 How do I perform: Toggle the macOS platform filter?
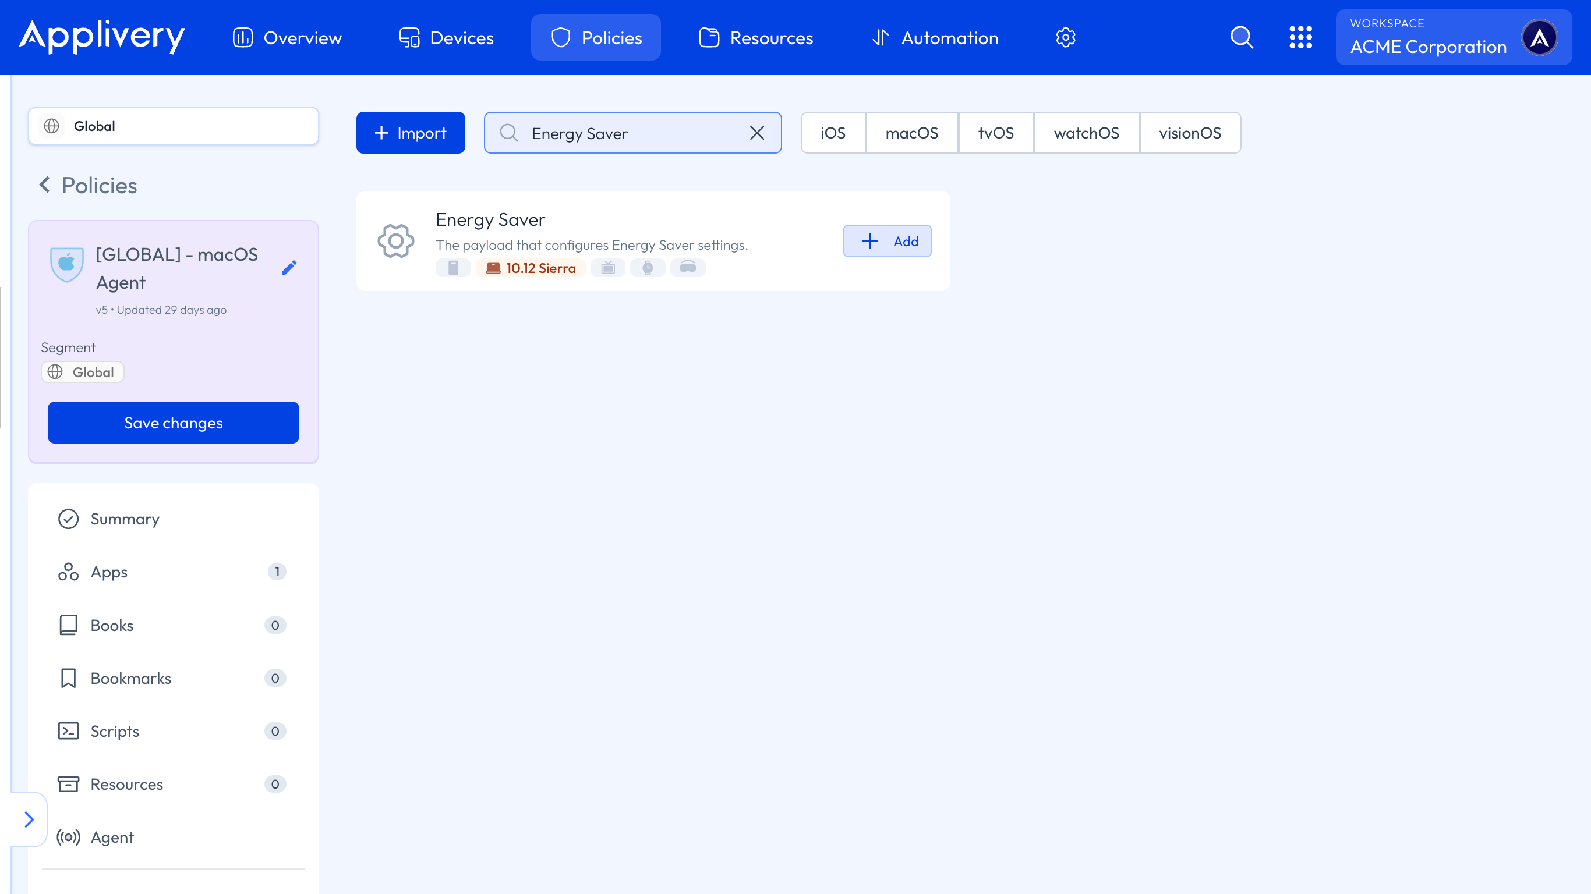(911, 133)
